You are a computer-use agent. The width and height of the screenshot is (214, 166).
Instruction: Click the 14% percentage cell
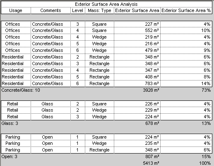(x=186, y=83)
